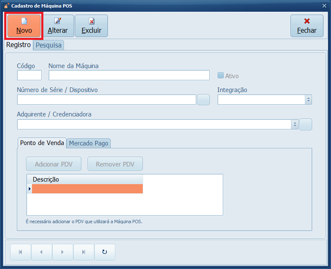The height and width of the screenshot is (269, 331).
Task: Click the small button beside the Adquirente dropdown
Action: tap(306, 124)
